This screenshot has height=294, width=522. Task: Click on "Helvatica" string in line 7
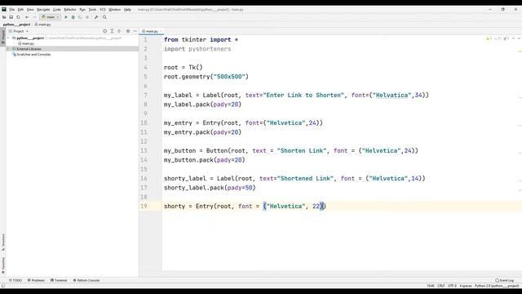[391, 95]
